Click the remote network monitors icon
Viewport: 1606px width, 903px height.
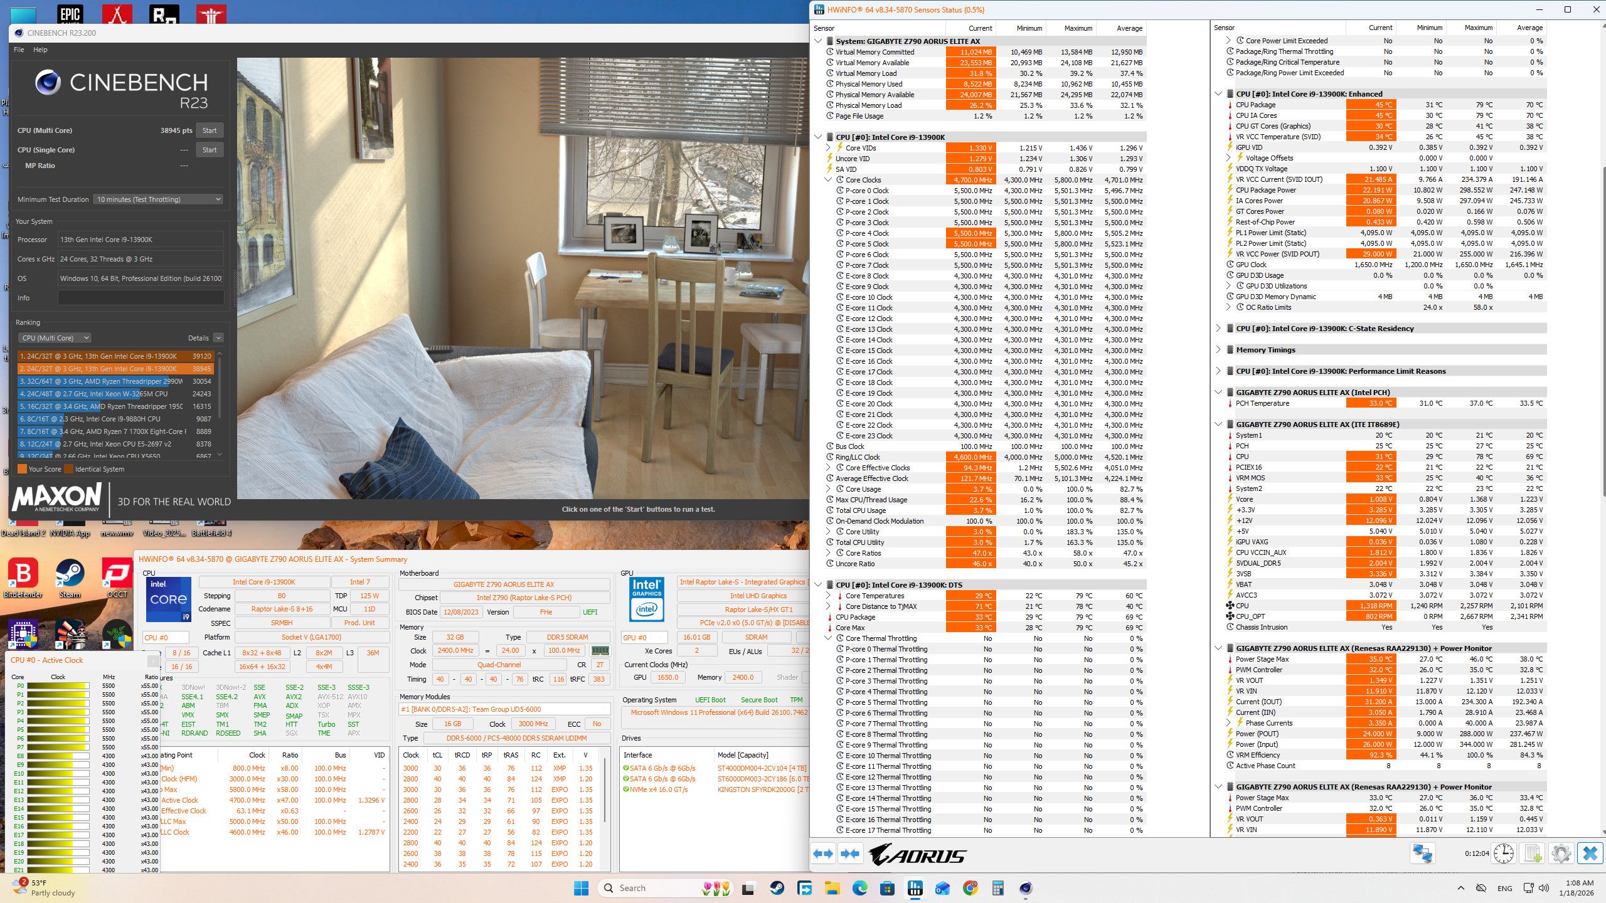pos(1422,853)
